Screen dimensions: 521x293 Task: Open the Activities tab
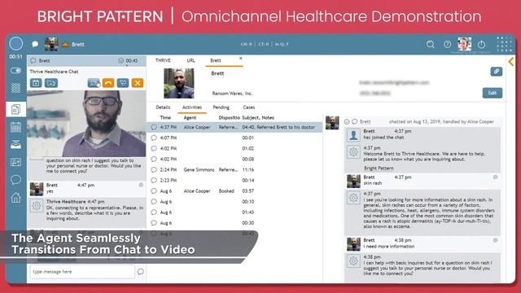point(192,107)
